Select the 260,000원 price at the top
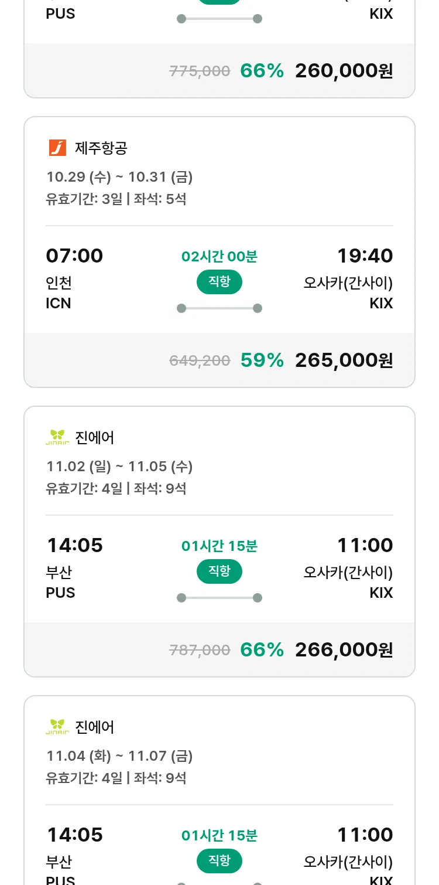Screen dimensions: 439x885 click(x=344, y=71)
